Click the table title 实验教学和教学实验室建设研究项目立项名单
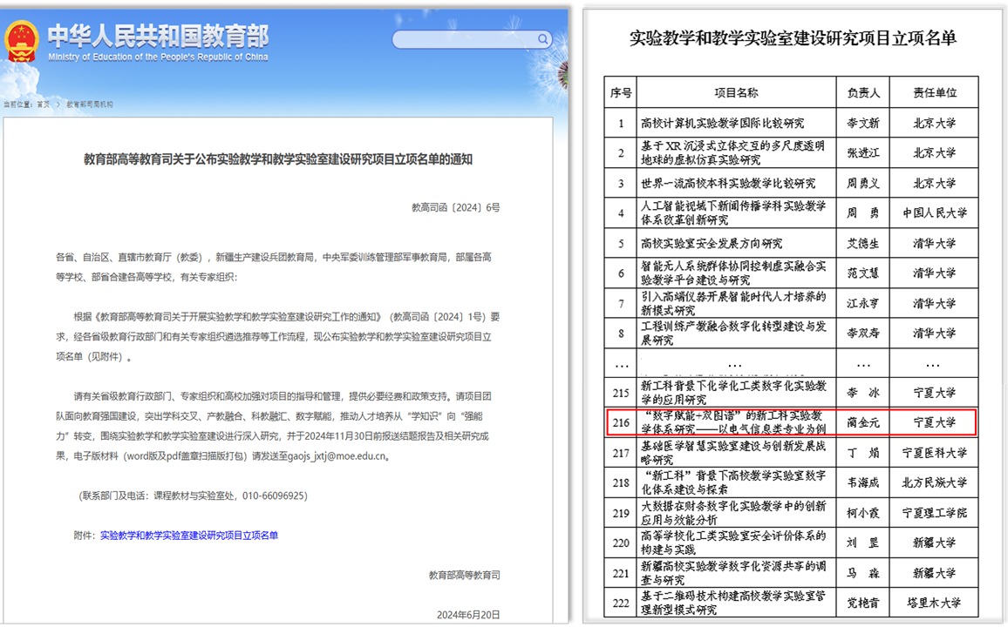 (x=792, y=37)
